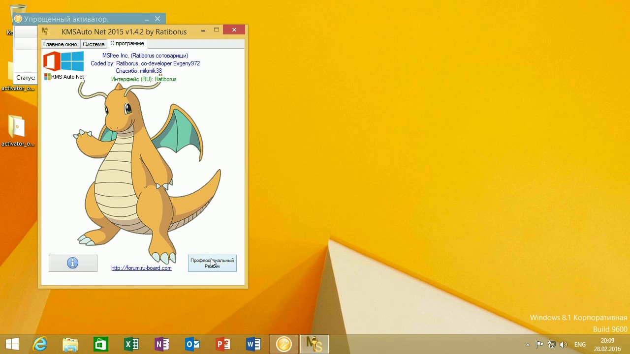Close the KMSAuto Net window
630x354 pixels.
coord(234,30)
